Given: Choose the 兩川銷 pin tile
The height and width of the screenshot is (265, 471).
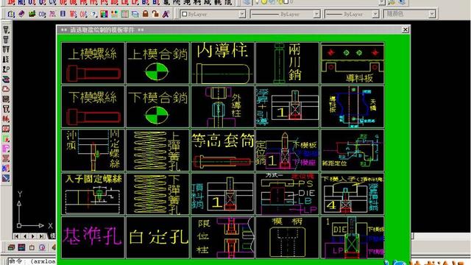Looking at the screenshot, I should click(x=288, y=63).
